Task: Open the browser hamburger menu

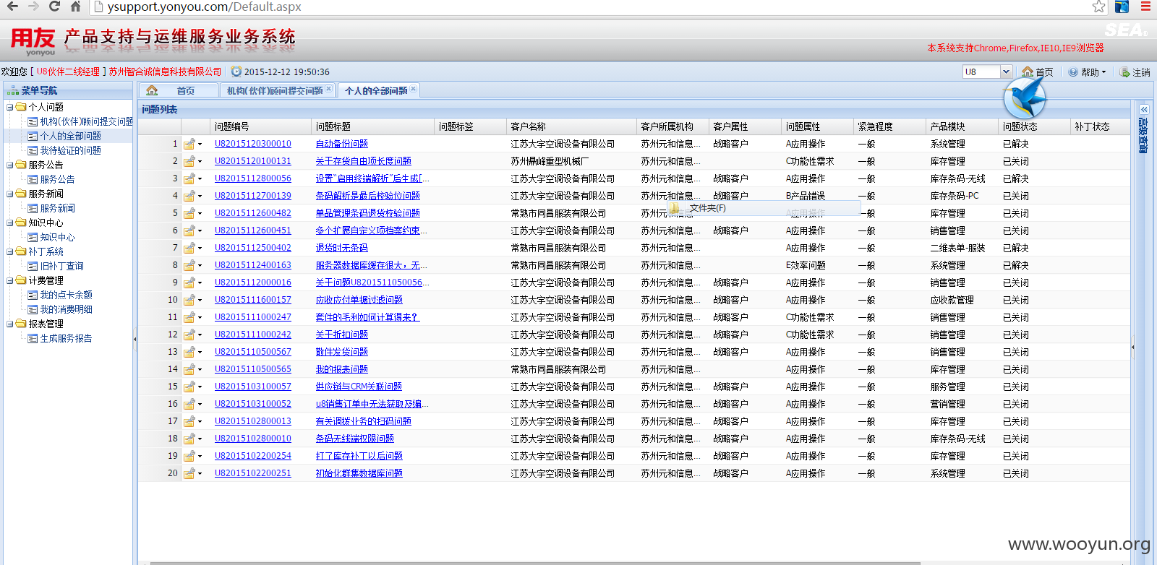Action: 1145,7
